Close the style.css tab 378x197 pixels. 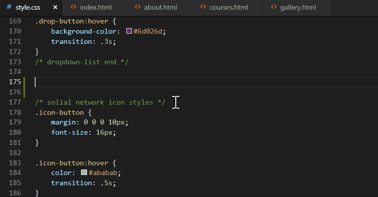pos(55,8)
